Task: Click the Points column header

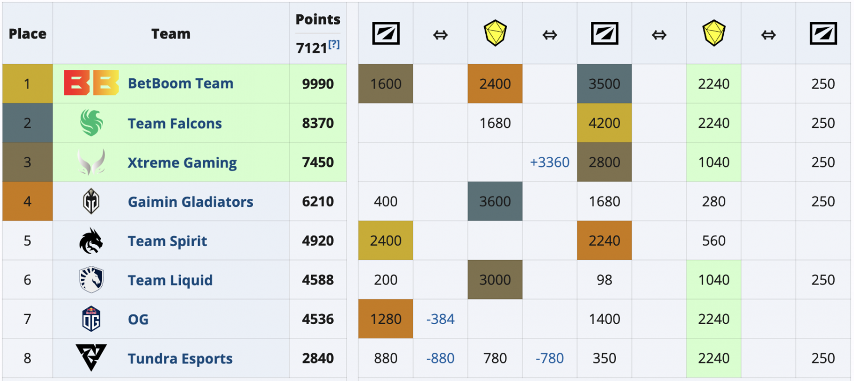Action: point(318,20)
